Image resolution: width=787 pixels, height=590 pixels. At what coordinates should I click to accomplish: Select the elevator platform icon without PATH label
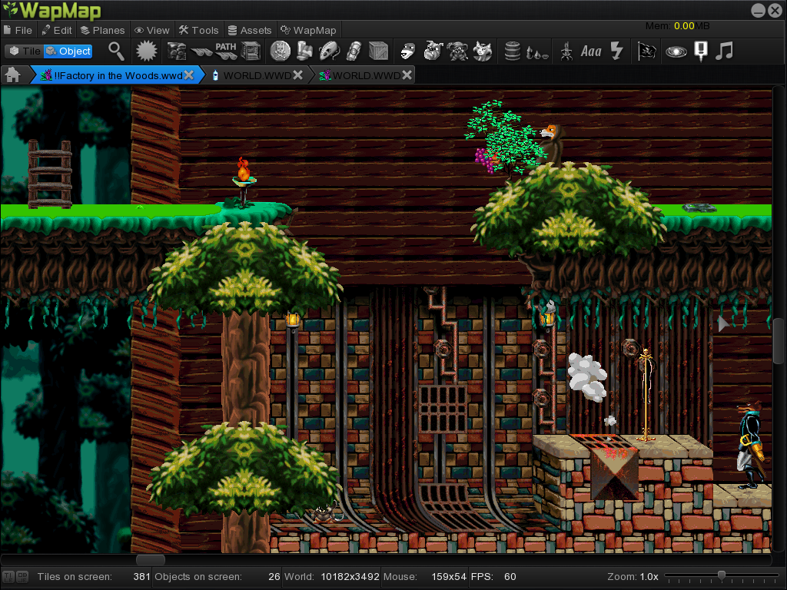(x=201, y=52)
